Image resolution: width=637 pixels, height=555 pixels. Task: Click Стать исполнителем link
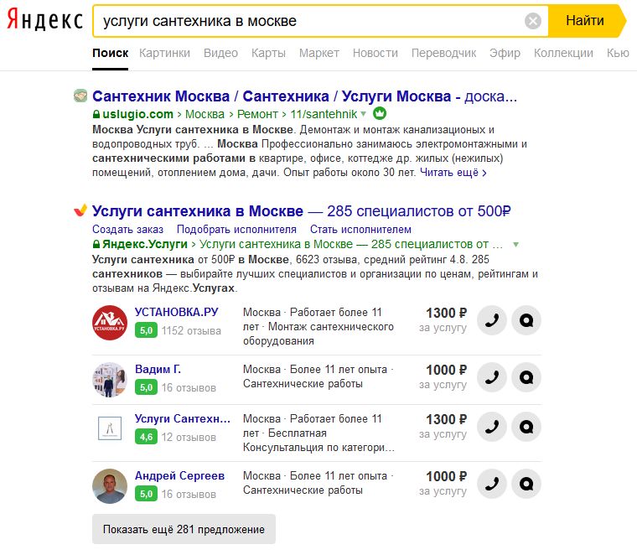pos(360,230)
